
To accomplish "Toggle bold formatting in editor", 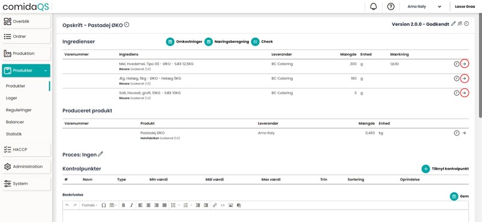I will point(124,205).
